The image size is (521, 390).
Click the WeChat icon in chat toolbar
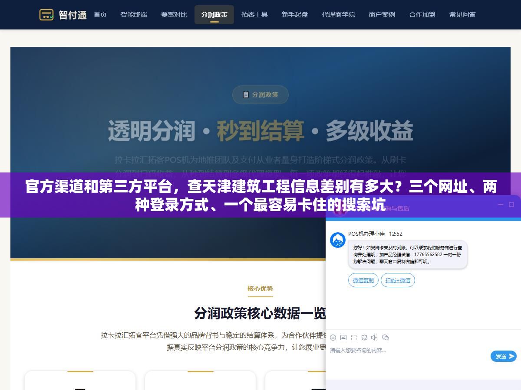pos(385,338)
